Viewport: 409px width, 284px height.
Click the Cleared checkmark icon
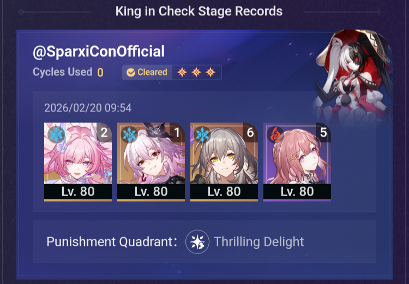pyautogui.click(x=131, y=73)
